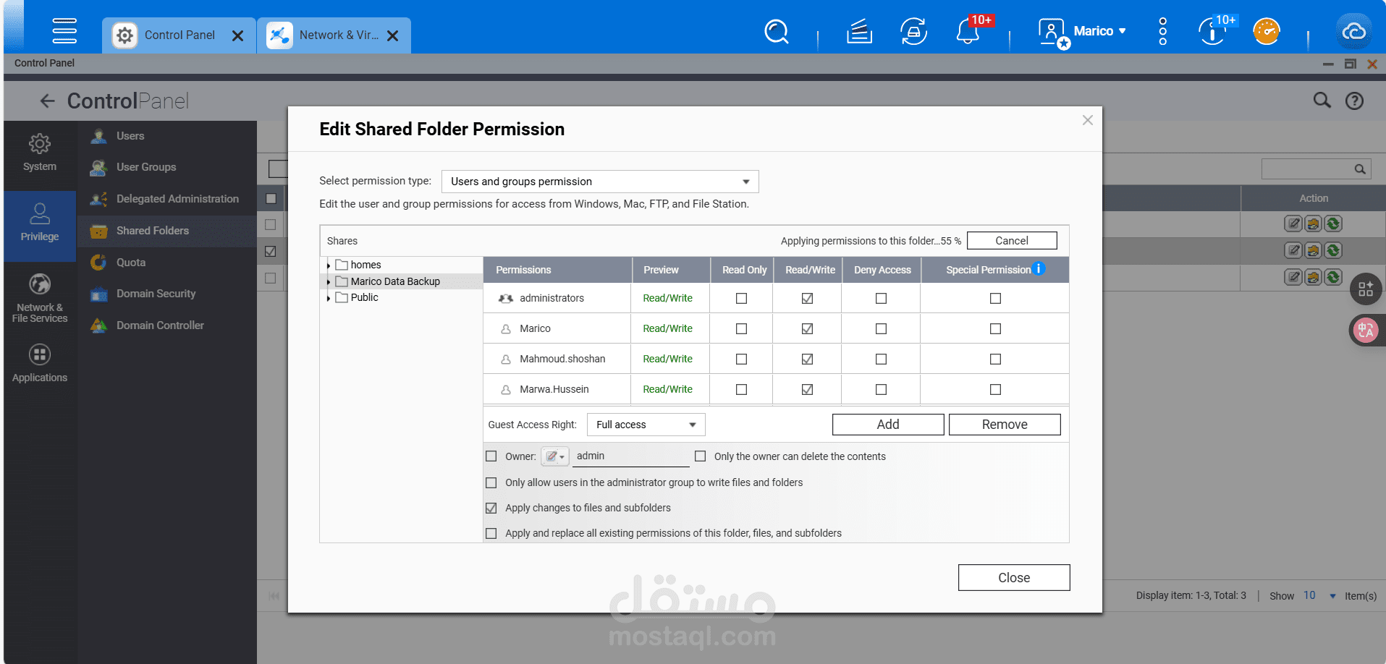Check Special Permission for Marwa.Hussein
Image resolution: width=1386 pixels, height=664 pixels.
pos(995,389)
